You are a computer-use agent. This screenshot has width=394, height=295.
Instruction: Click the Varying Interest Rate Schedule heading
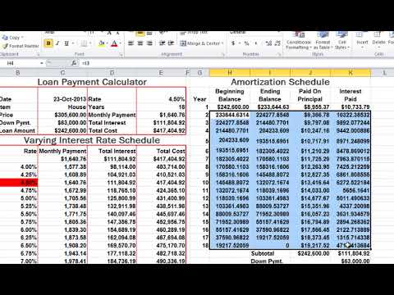pyautogui.click(x=92, y=140)
